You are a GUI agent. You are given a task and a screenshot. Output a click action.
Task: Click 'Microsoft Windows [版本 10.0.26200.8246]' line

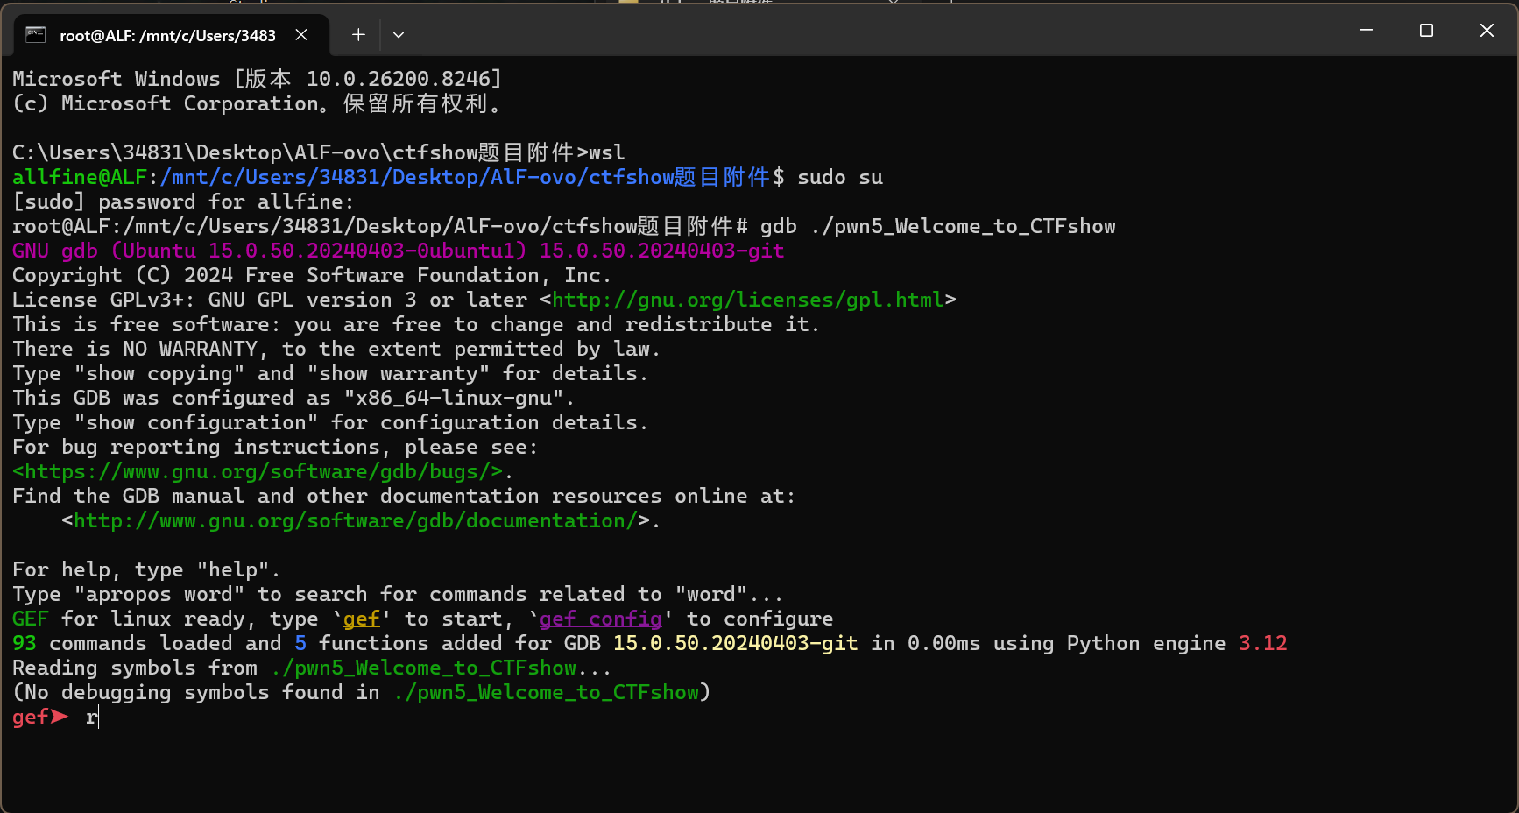(257, 79)
